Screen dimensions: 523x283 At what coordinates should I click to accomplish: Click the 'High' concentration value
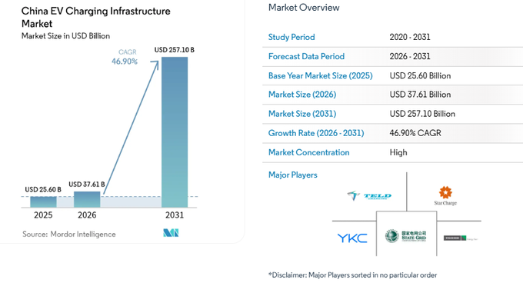(398, 153)
